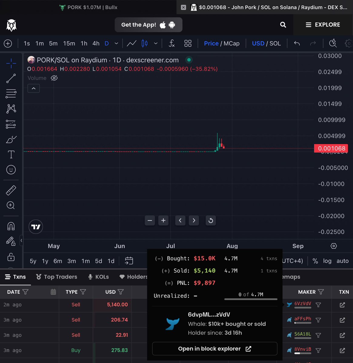Filter by maker aFFsPh funnel icon

coord(318,320)
